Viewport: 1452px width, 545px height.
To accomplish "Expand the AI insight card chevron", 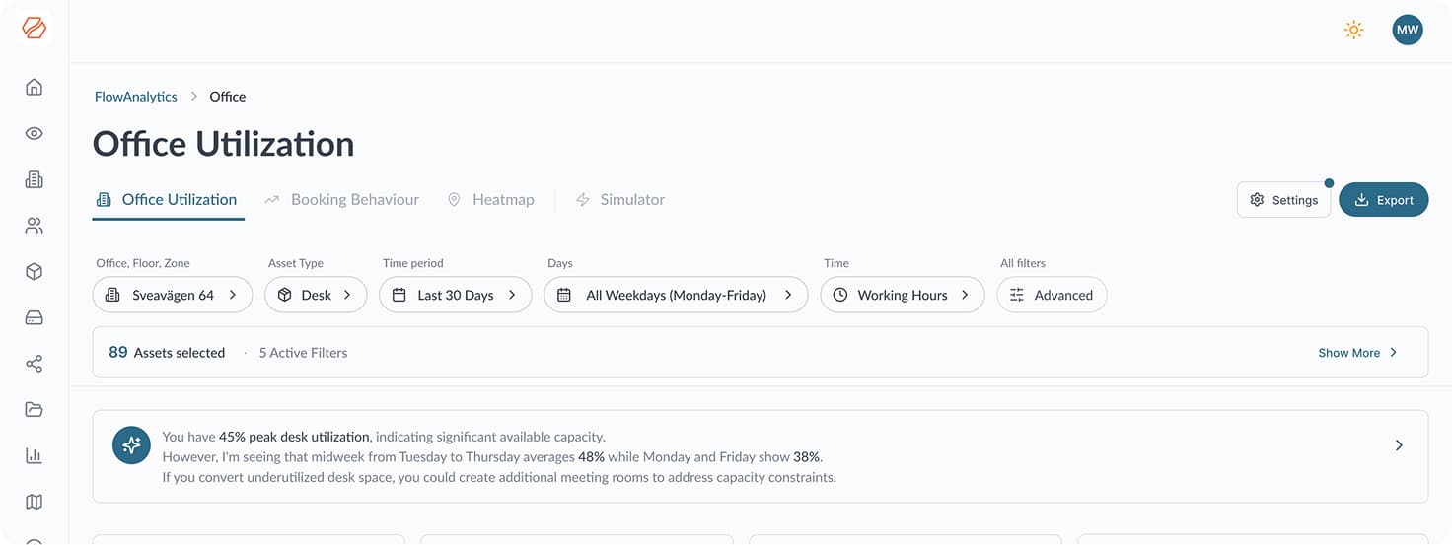I will pyautogui.click(x=1399, y=445).
